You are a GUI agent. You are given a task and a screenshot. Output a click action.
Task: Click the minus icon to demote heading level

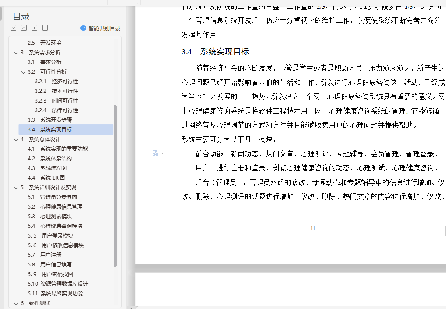[x=45, y=28]
